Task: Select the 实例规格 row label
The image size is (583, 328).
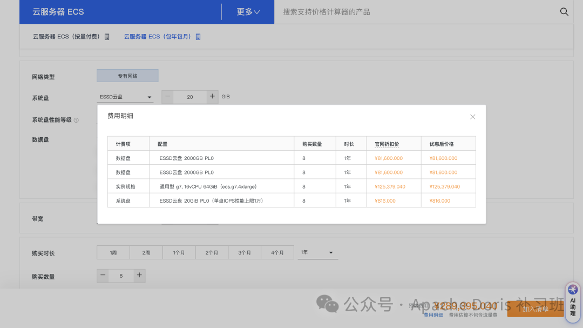Action: (125, 186)
